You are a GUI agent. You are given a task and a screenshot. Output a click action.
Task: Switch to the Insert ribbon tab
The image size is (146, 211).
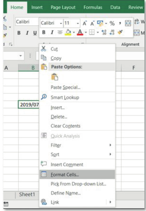[x=37, y=7]
